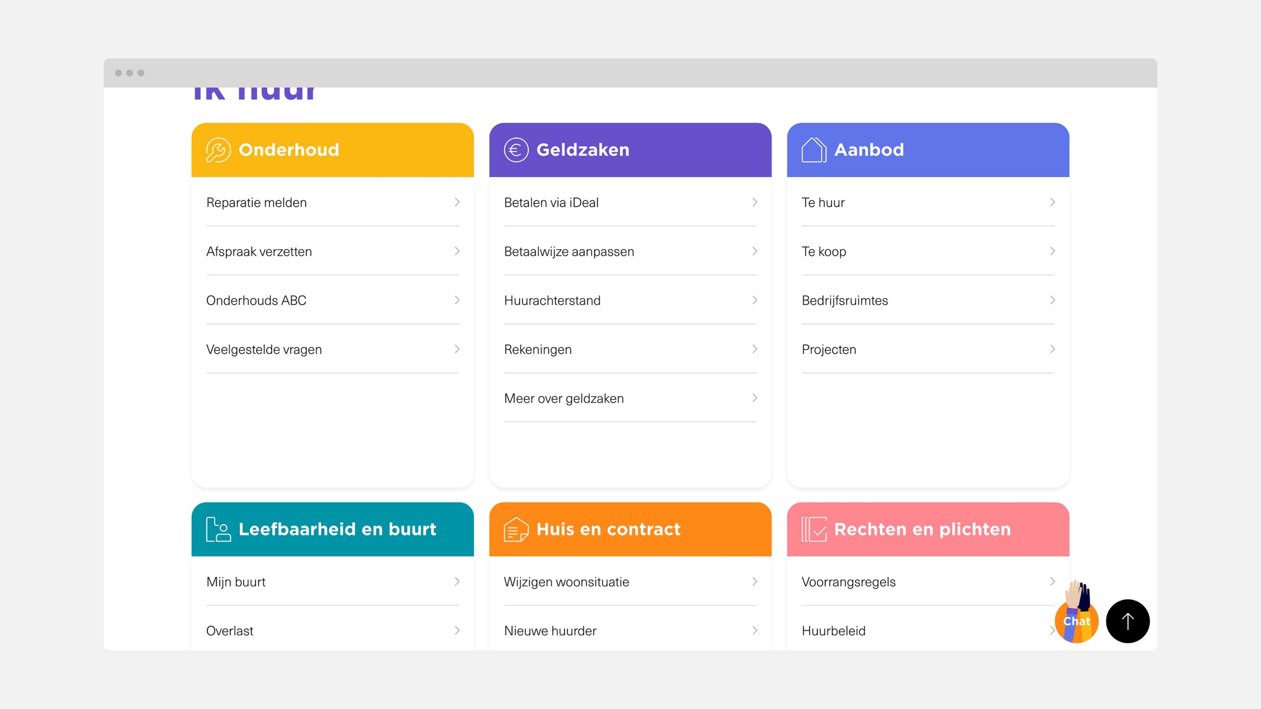
Task: Open the Onderhouds ABC link
Action: (x=332, y=300)
